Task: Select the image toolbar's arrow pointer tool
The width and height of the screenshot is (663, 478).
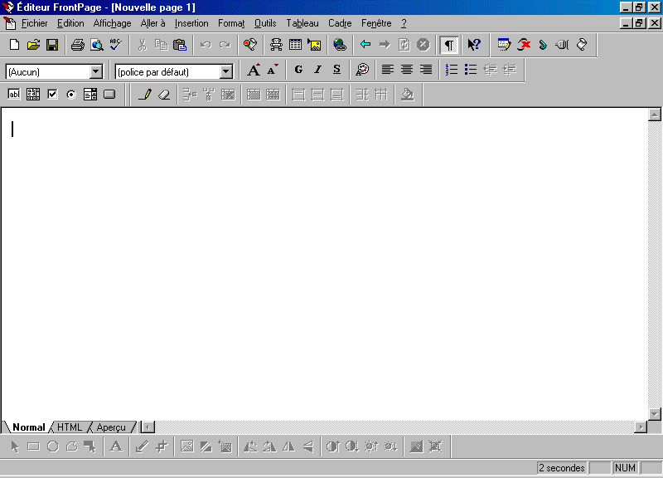Action: (x=14, y=446)
